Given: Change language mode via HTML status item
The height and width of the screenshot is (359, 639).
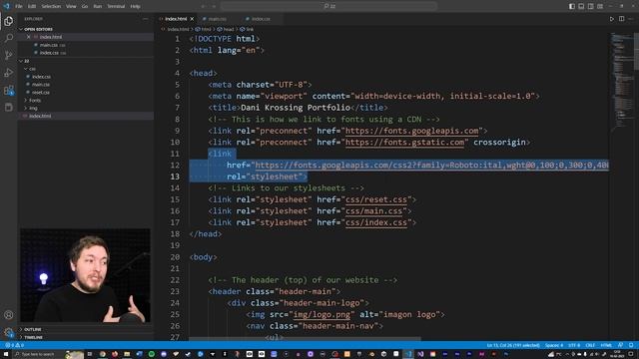Looking at the screenshot, I should click(x=606, y=345).
